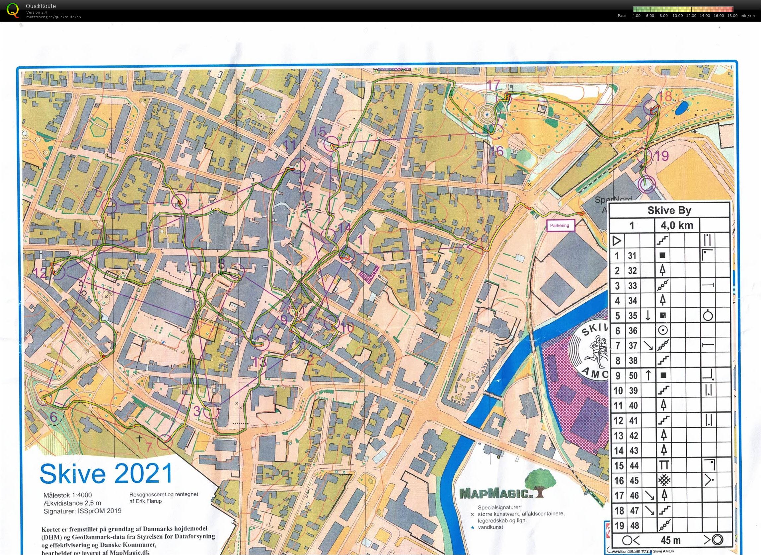
Task: Click the Skive By table header
Action: [669, 210]
